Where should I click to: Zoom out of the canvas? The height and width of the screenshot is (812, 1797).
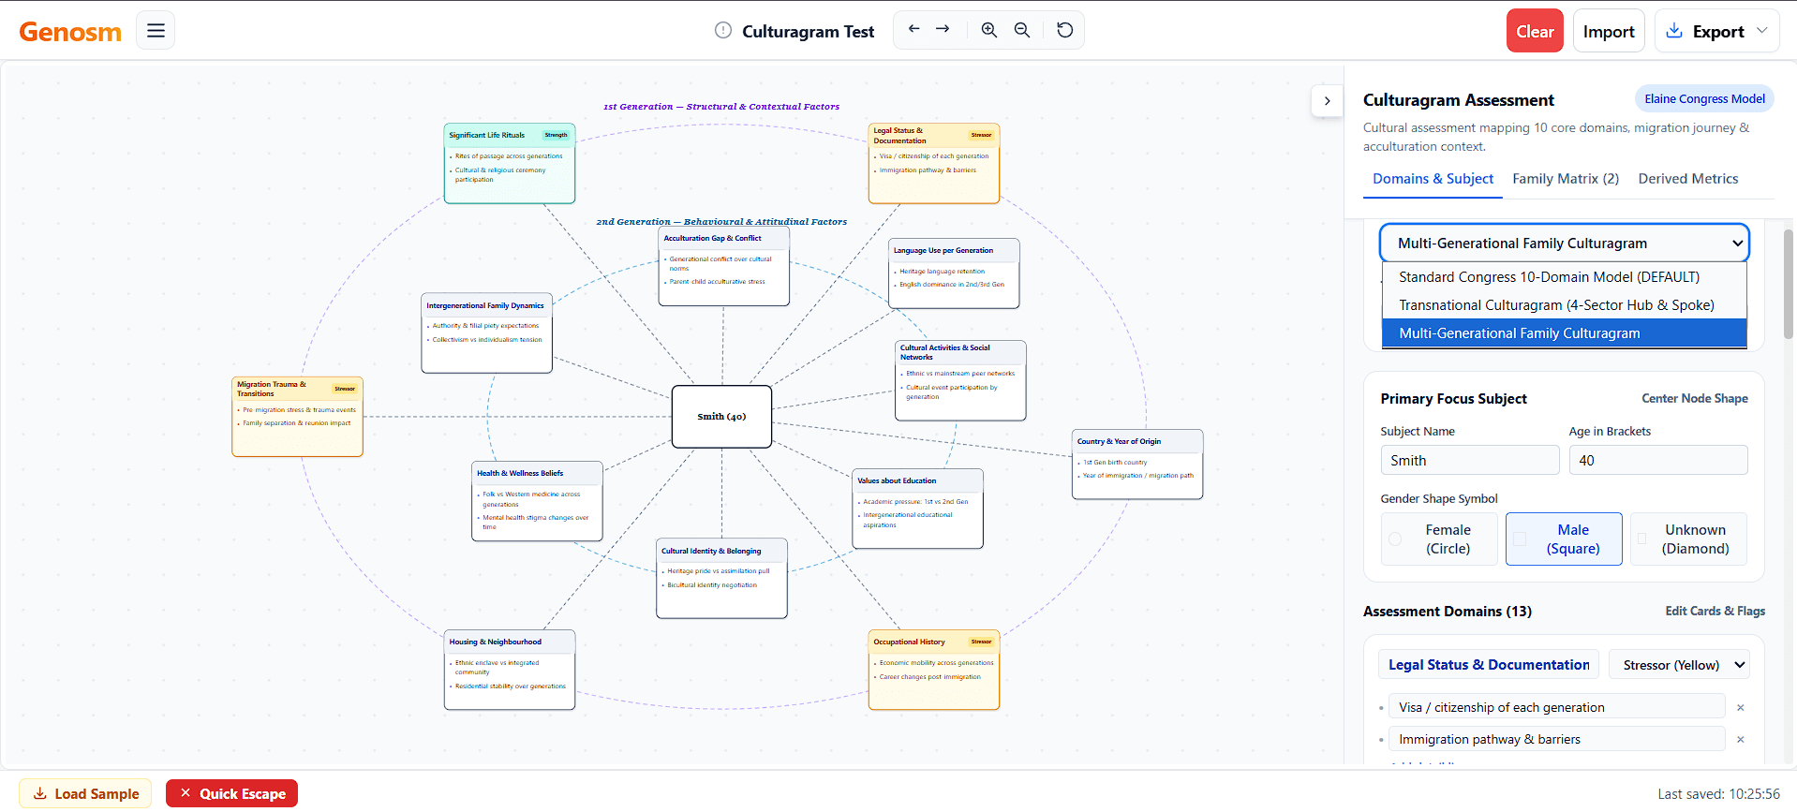point(1022,30)
